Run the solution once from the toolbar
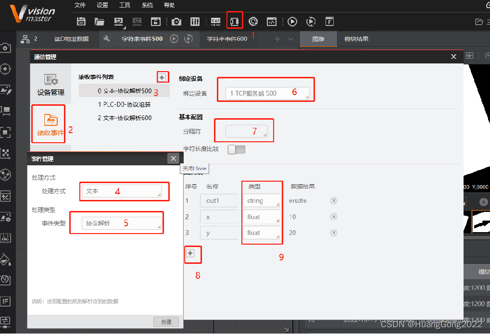Screen dimensions: 490x334 (x=292, y=21)
